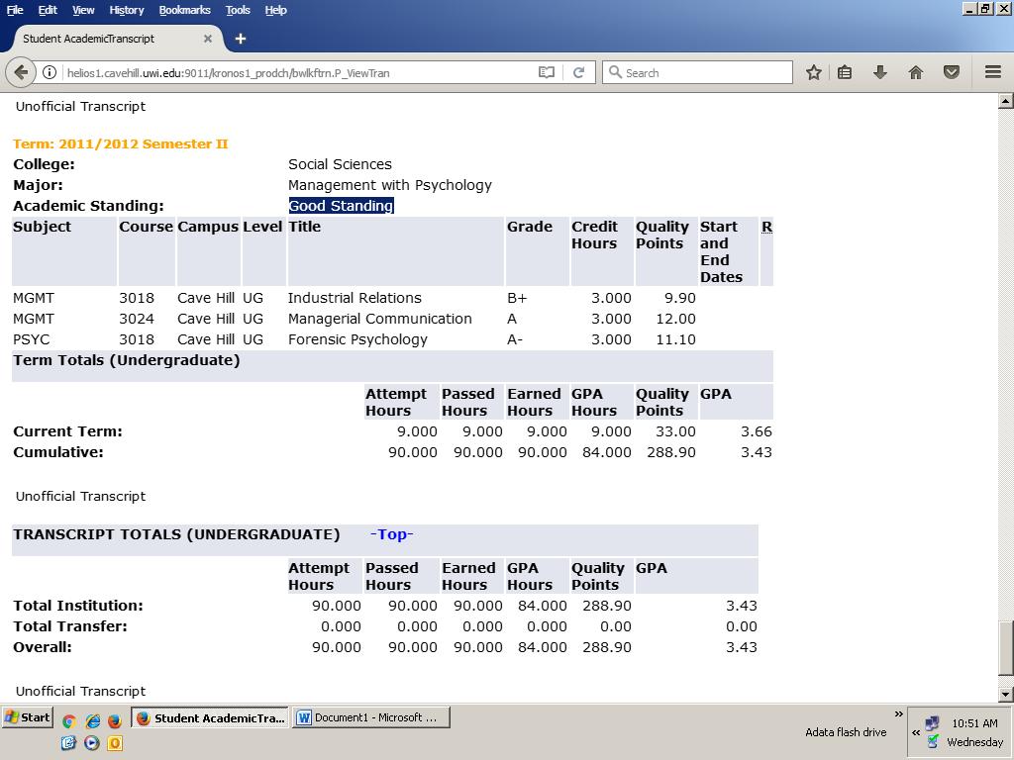Screen dimensions: 1014x760
Task: Show bookmarks list icon in toolbar
Action: (x=845, y=72)
